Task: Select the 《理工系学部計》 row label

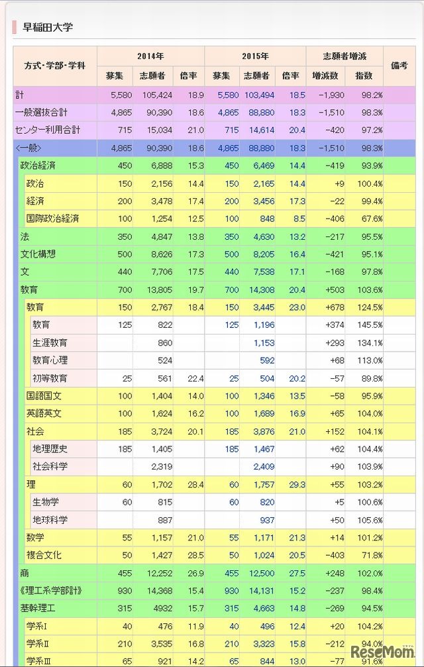Action: pyautogui.click(x=50, y=590)
